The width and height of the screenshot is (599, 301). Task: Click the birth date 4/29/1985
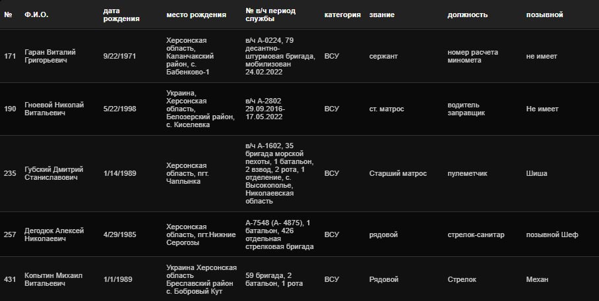click(x=119, y=234)
